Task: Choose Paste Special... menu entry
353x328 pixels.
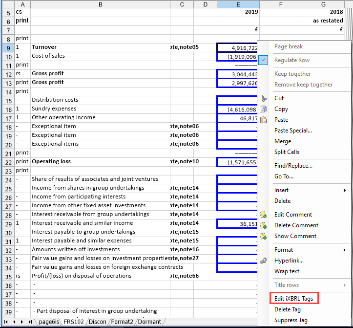Action: [x=293, y=131]
